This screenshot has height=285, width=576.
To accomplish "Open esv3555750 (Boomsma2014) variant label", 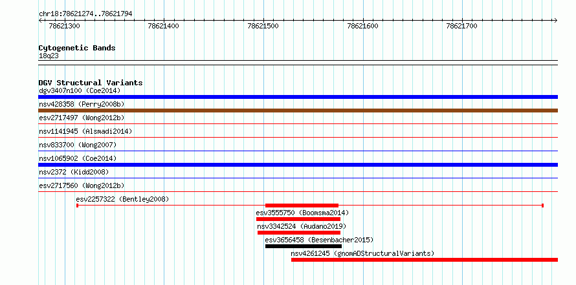I will [302, 213].
